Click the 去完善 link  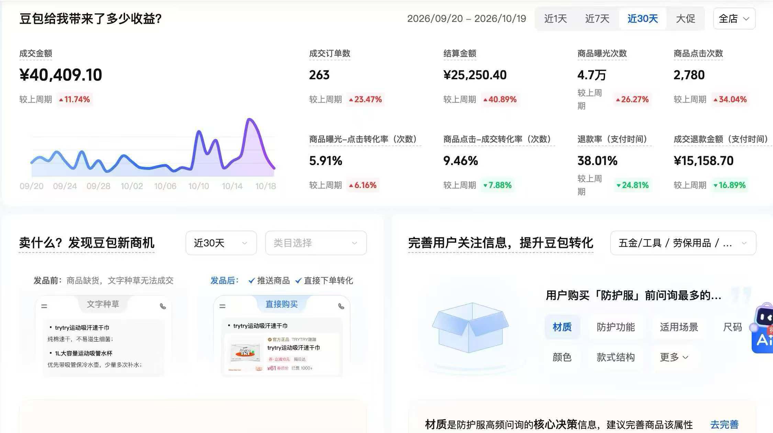tap(724, 425)
